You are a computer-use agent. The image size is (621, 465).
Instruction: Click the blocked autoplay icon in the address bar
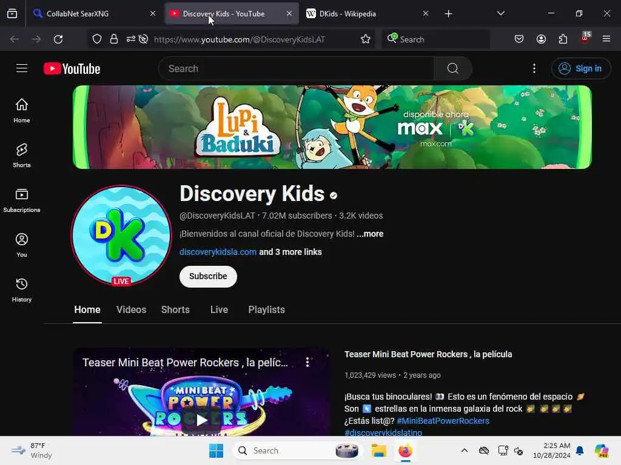pos(144,39)
